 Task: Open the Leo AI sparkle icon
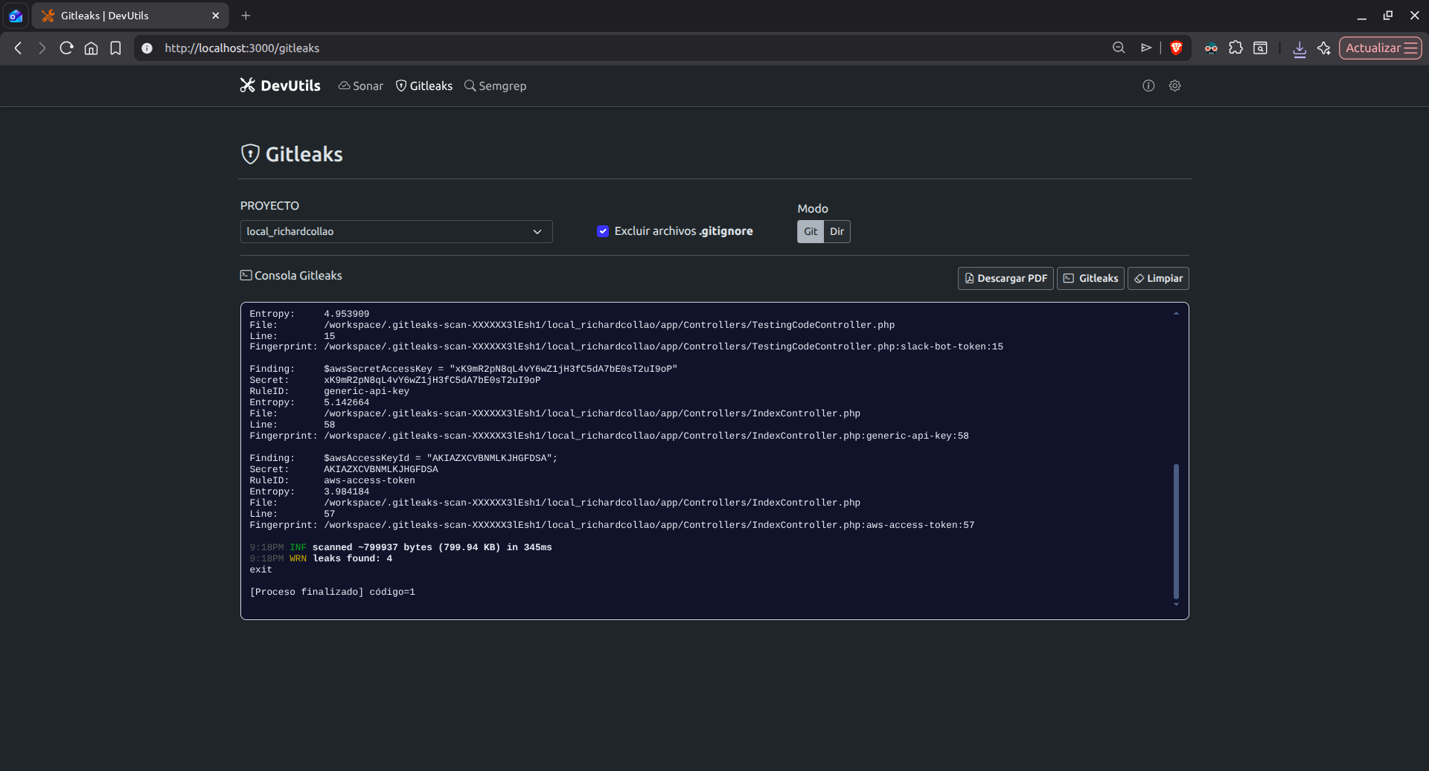(1324, 48)
